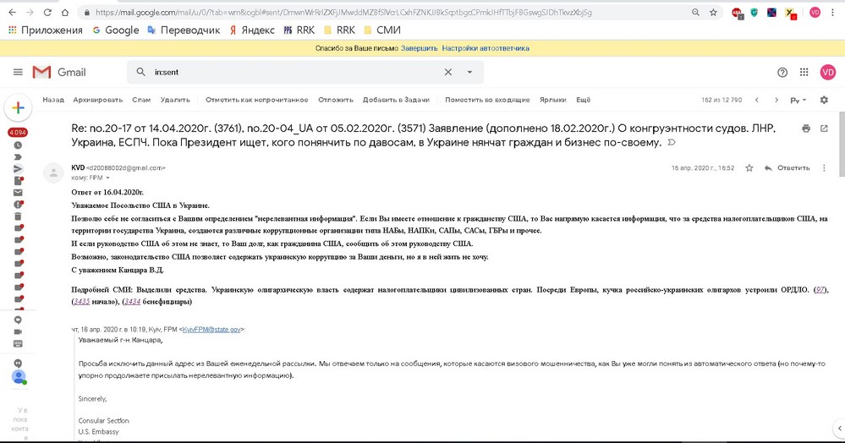
Task: Go to newer message with left chevron
Action: tap(757, 100)
